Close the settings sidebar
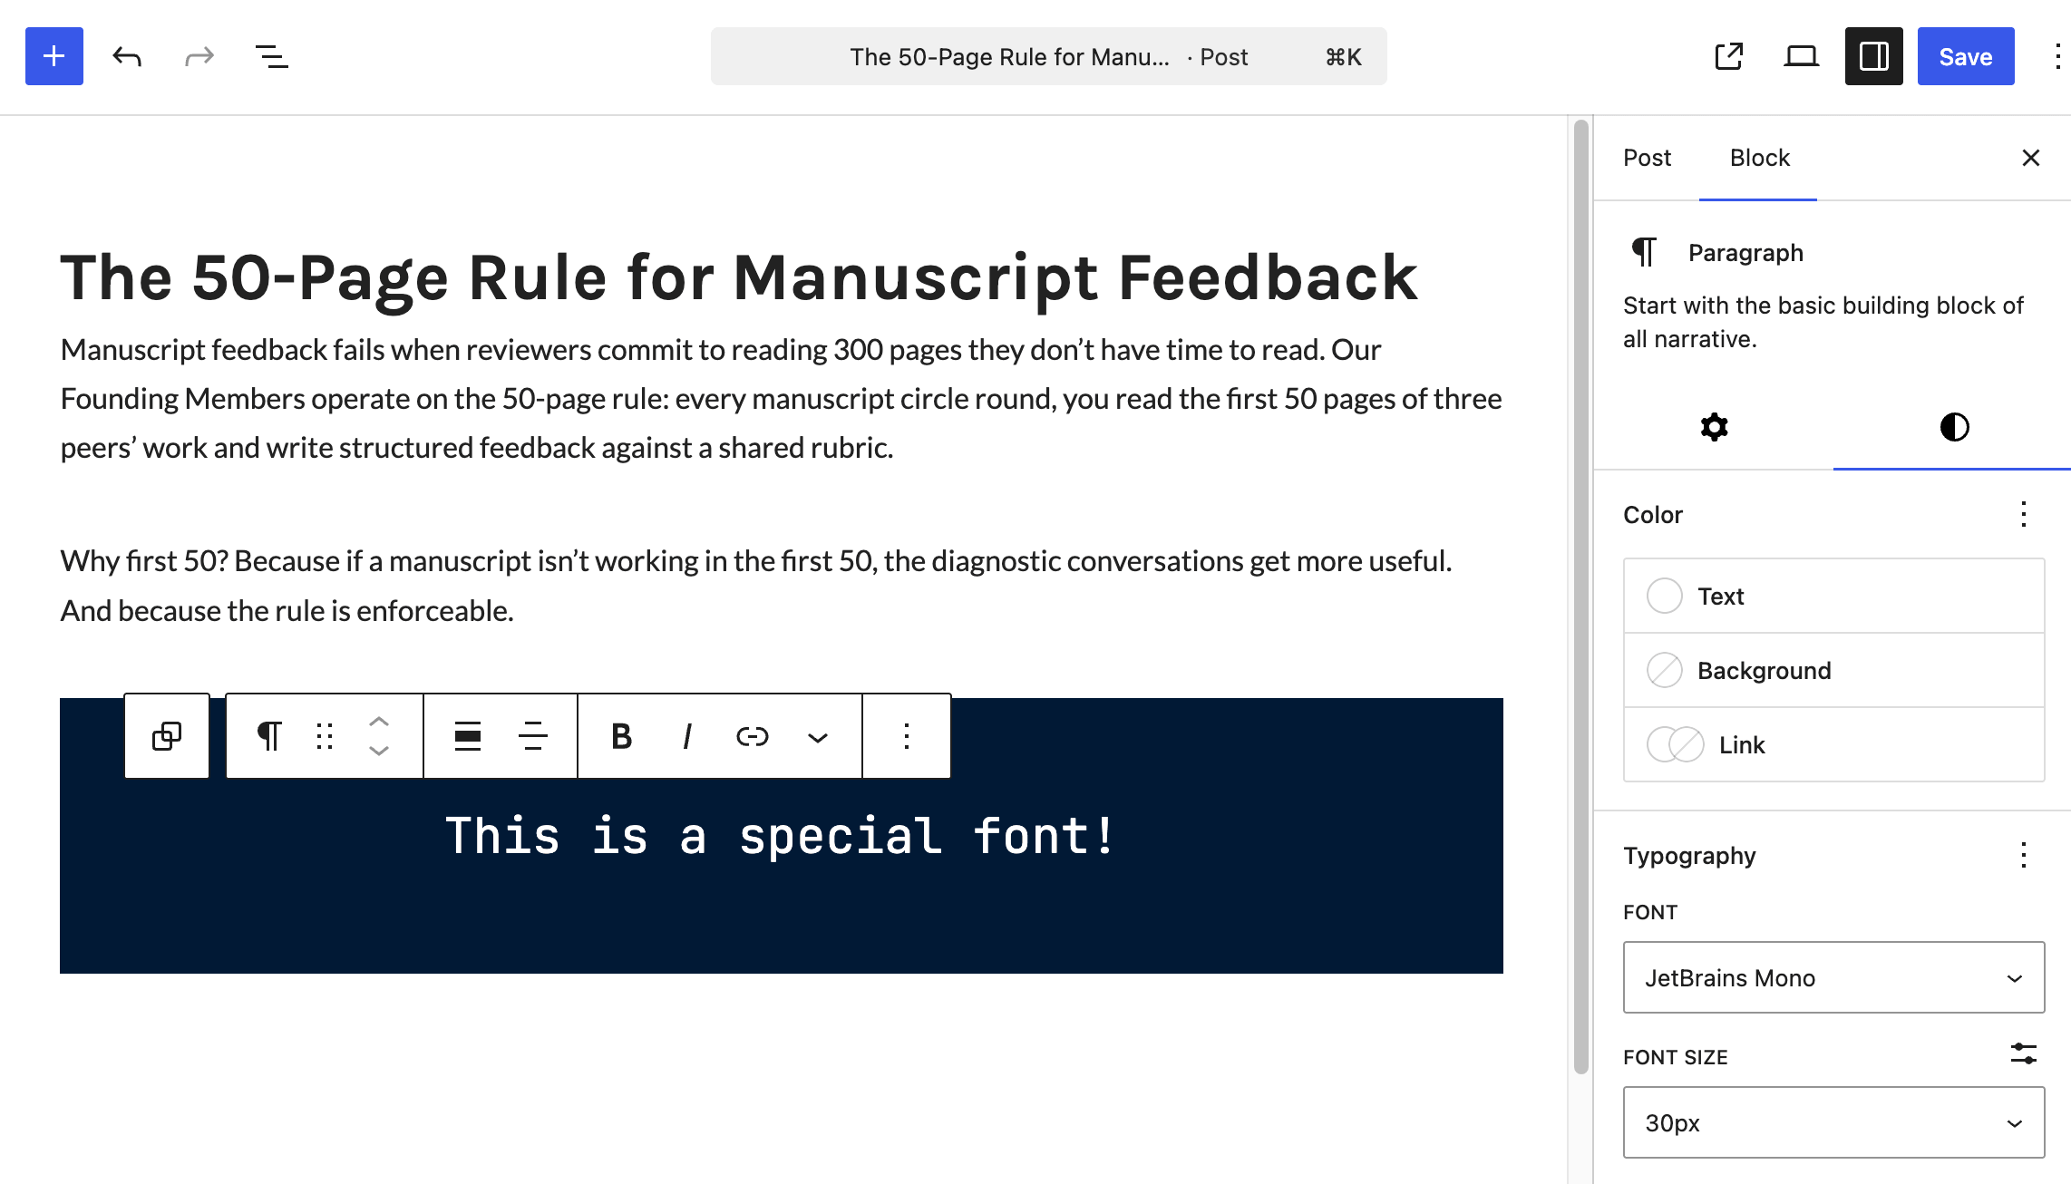The height and width of the screenshot is (1184, 2071). click(x=2030, y=158)
